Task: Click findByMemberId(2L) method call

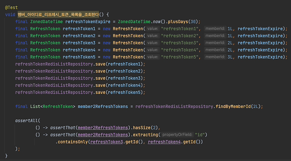Action: 238,107
